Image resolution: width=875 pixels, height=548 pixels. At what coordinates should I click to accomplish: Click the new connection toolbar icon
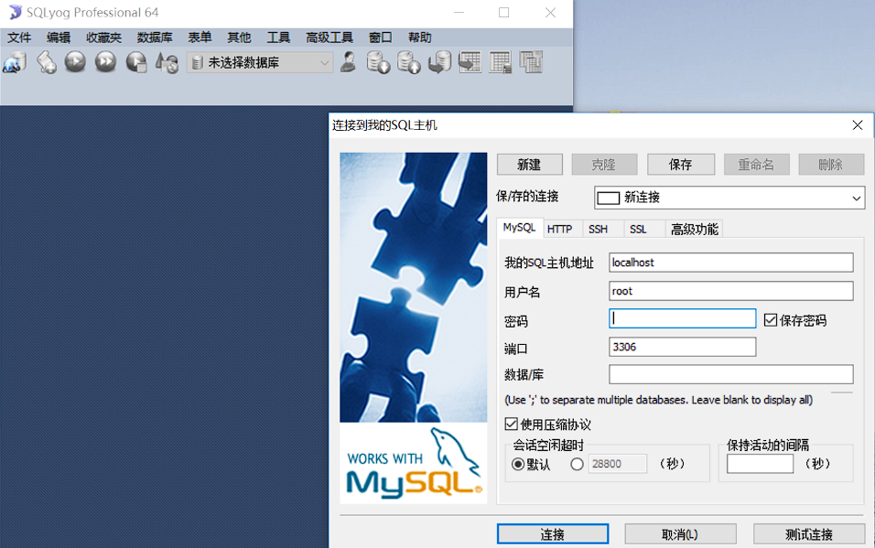pyautogui.click(x=15, y=62)
